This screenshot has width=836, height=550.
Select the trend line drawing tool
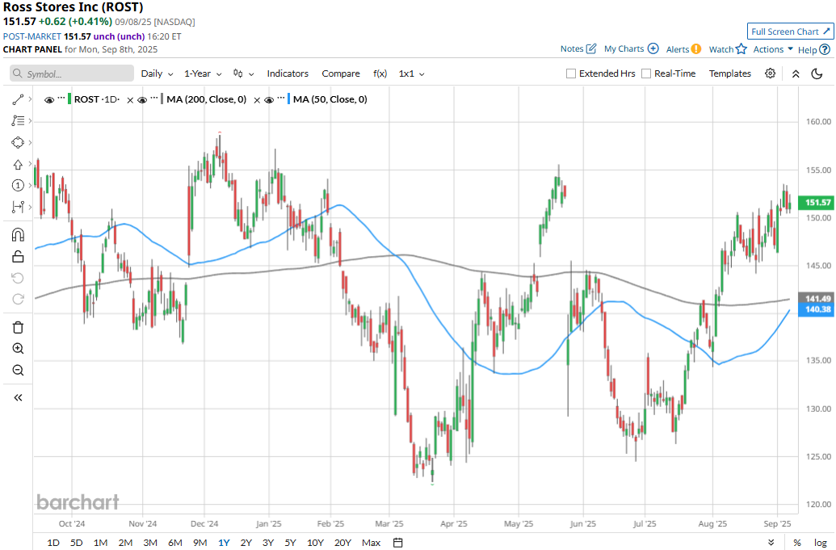point(18,99)
